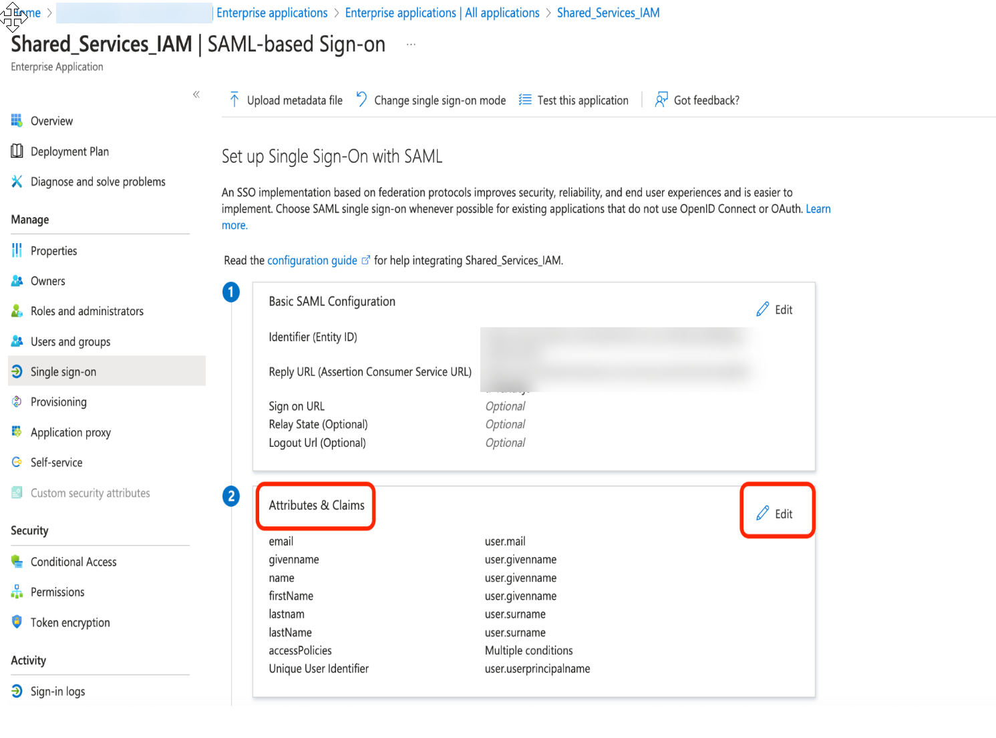Go to All applications breadcrumb
996x738 pixels.
[442, 13]
